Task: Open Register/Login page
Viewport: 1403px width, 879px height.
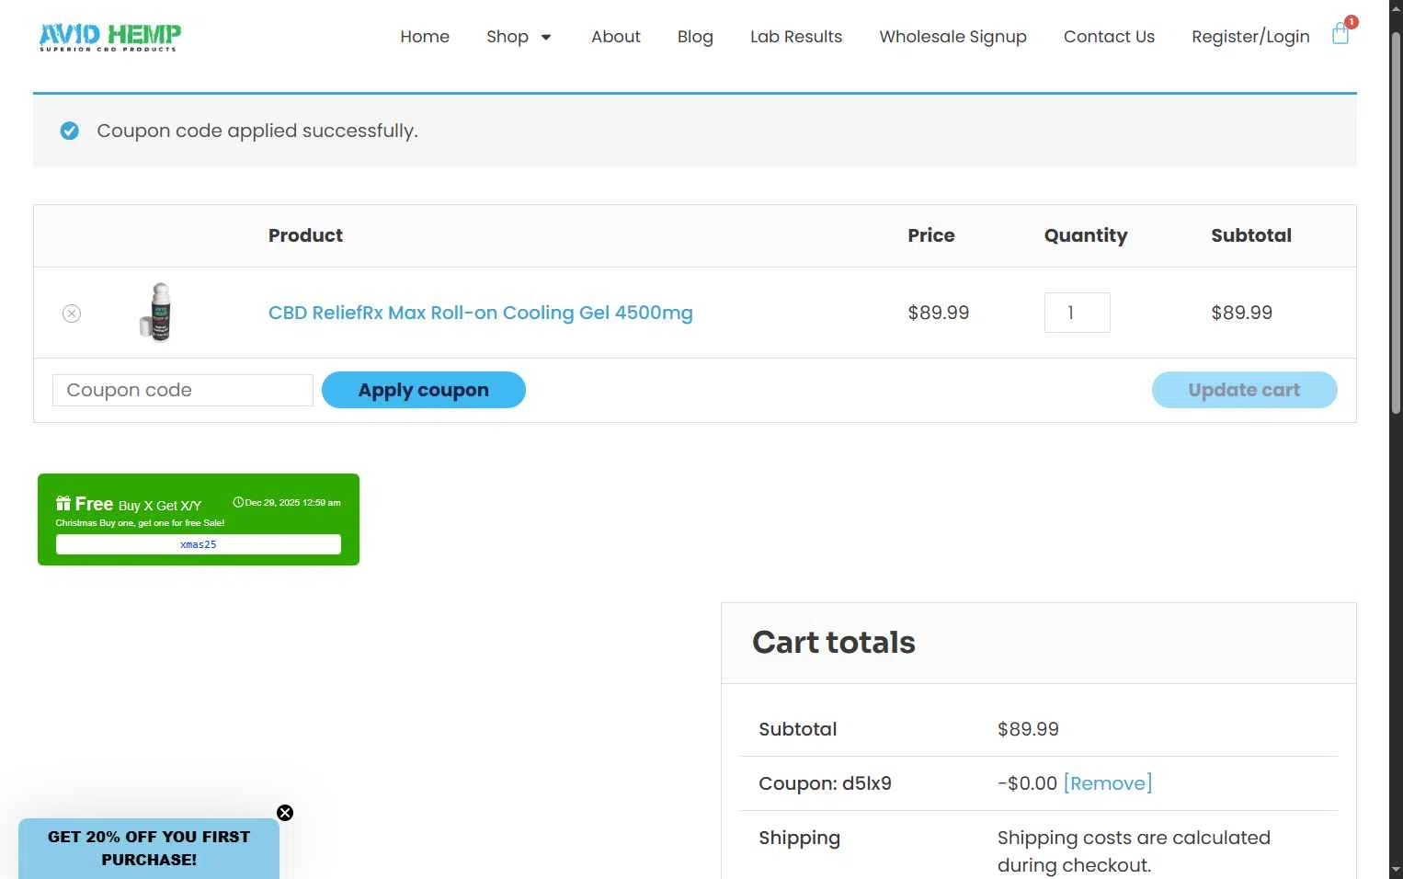Action: (1250, 37)
